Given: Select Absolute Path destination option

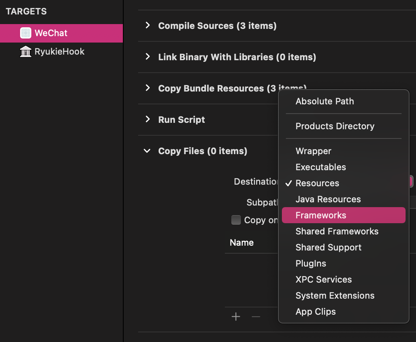Looking at the screenshot, I should [344, 101].
